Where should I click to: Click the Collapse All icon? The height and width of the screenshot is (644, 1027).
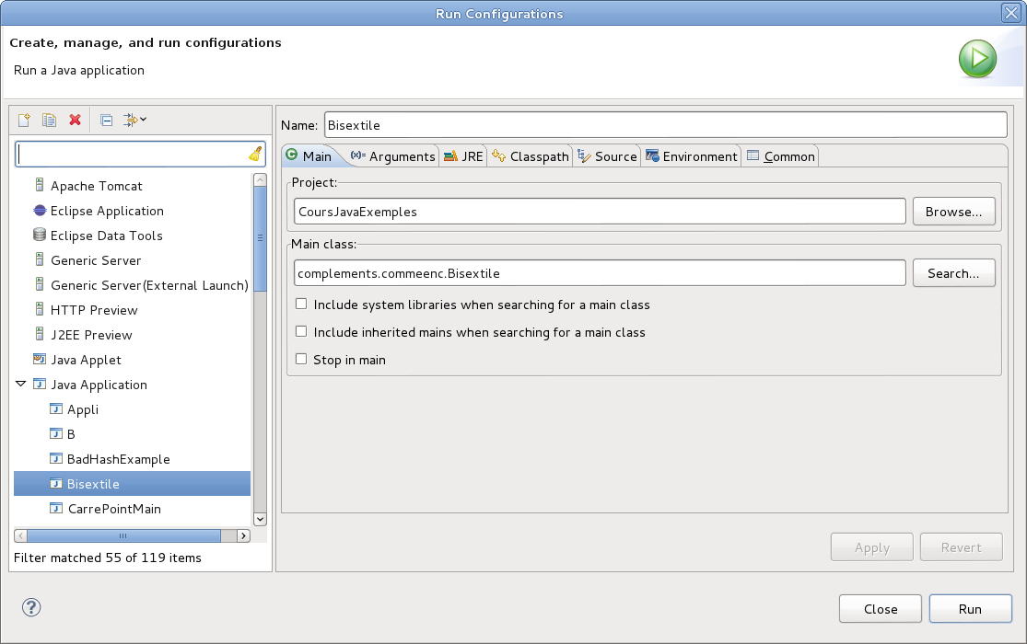tap(106, 120)
